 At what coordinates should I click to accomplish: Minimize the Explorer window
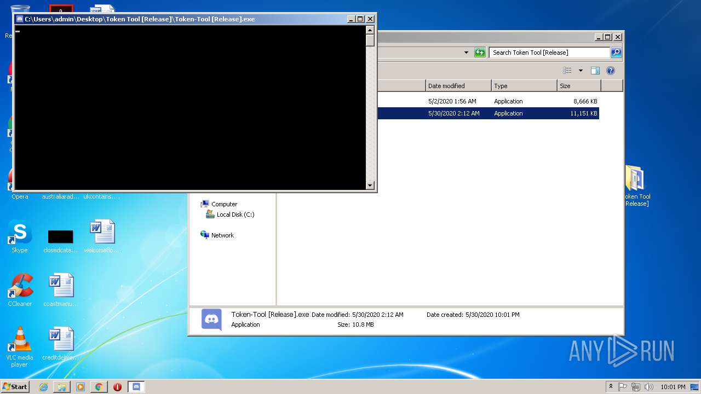599,37
